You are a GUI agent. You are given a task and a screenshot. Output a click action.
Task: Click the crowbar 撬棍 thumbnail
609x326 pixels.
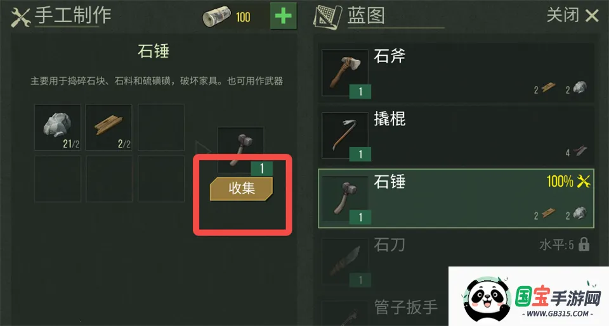coord(345,135)
